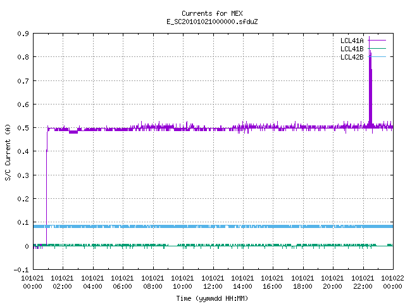Click the 0.7 y-axis tick value

[x=23, y=81]
